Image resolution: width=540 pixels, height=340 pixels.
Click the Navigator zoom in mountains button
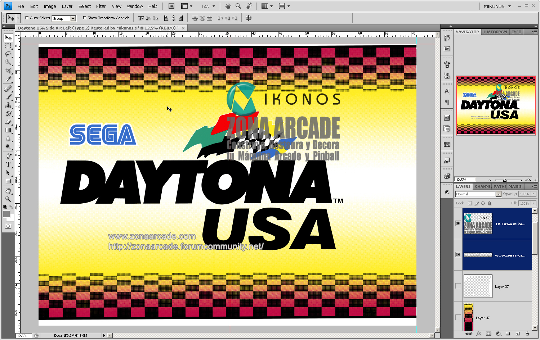528,180
